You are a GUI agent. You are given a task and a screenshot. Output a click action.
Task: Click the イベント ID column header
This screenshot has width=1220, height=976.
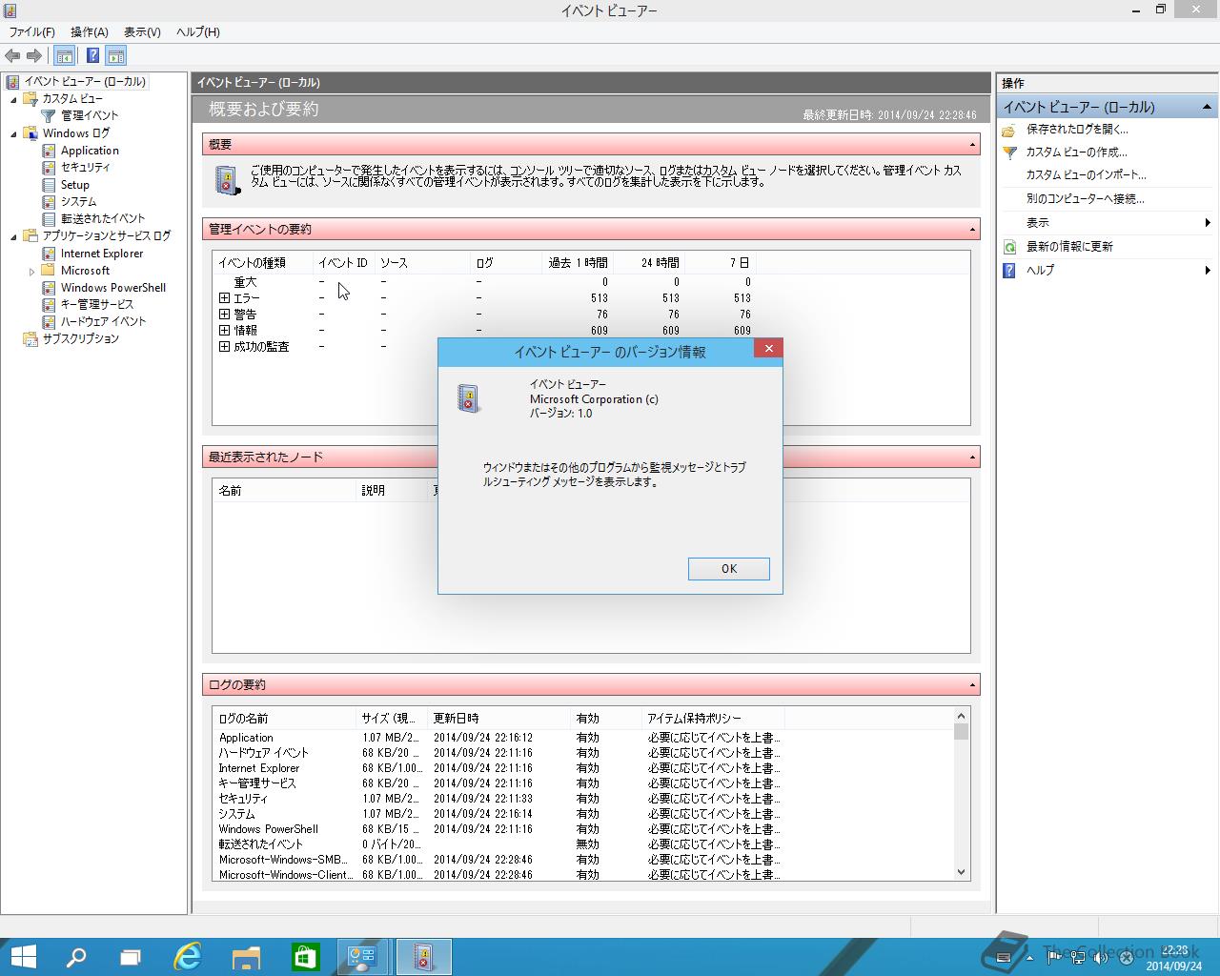[343, 263]
